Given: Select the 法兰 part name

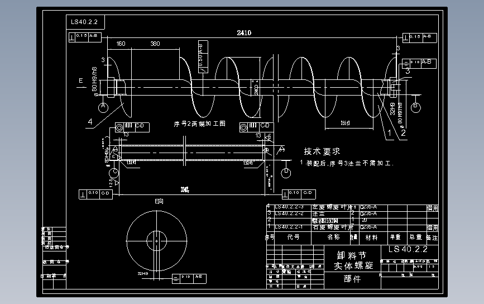Looking at the screenshot, I should click(x=319, y=214).
